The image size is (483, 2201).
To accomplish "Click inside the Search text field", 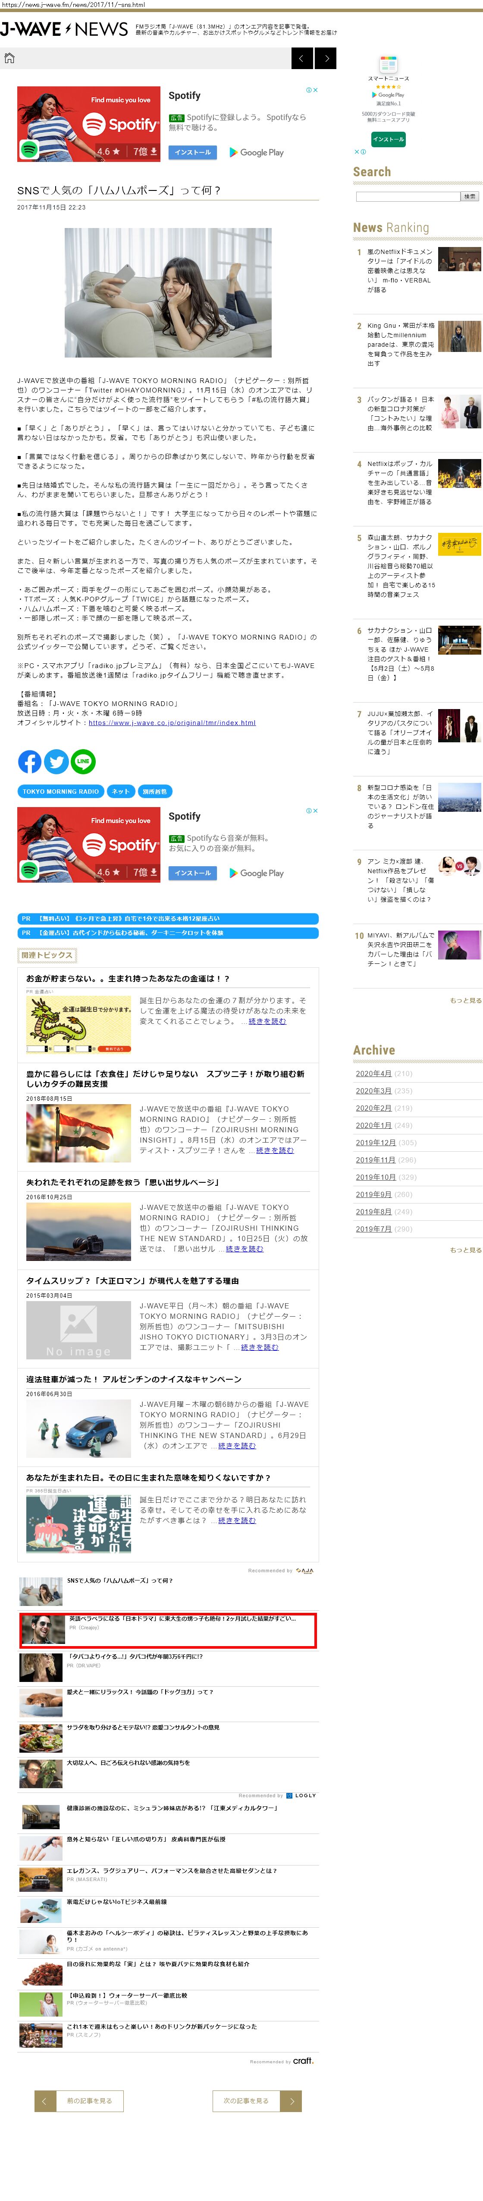I will pos(407,196).
